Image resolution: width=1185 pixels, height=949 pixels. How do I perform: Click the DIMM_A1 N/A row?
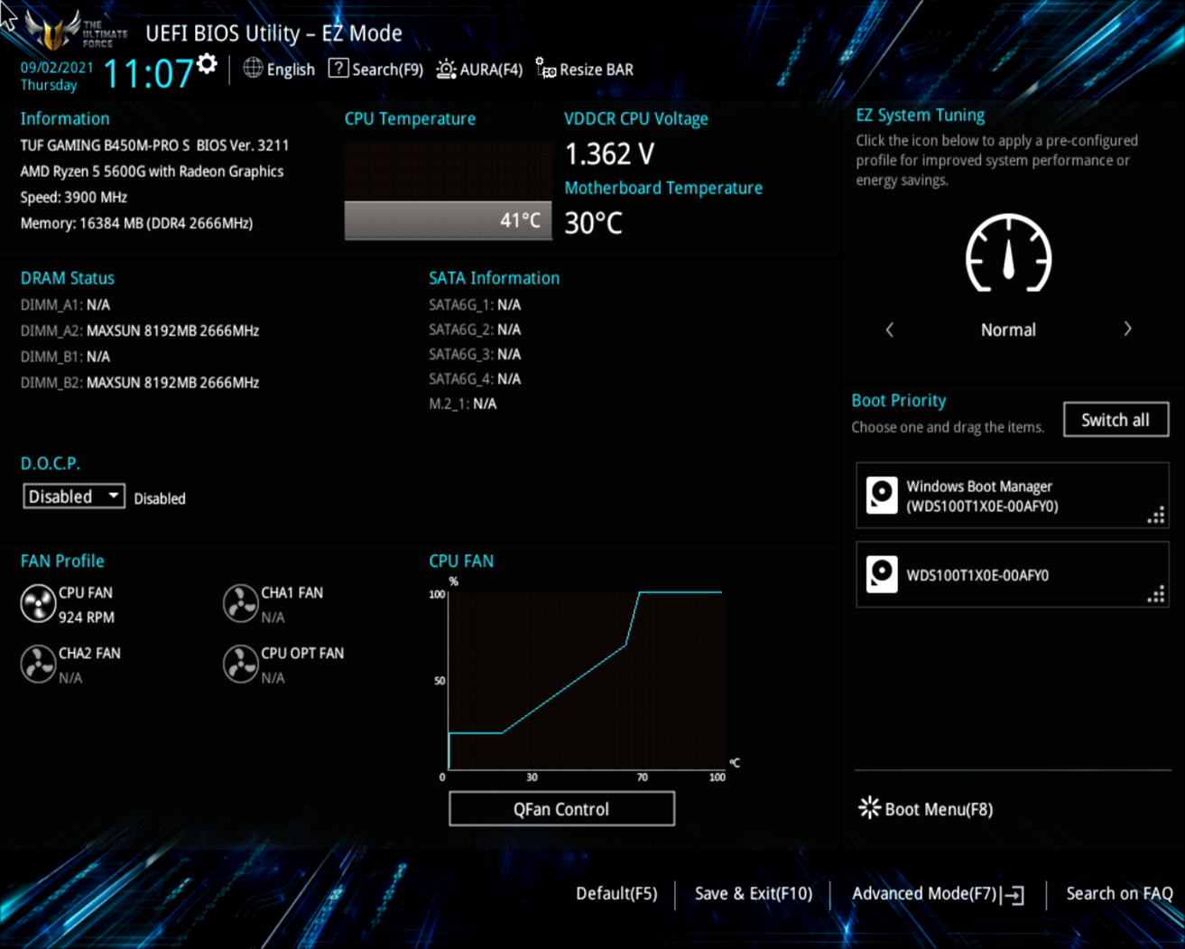tap(65, 305)
